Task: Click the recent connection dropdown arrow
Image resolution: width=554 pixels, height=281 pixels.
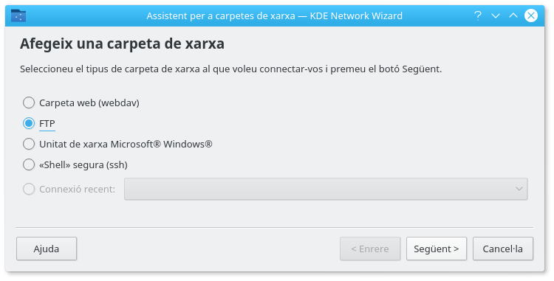Action: coord(519,189)
